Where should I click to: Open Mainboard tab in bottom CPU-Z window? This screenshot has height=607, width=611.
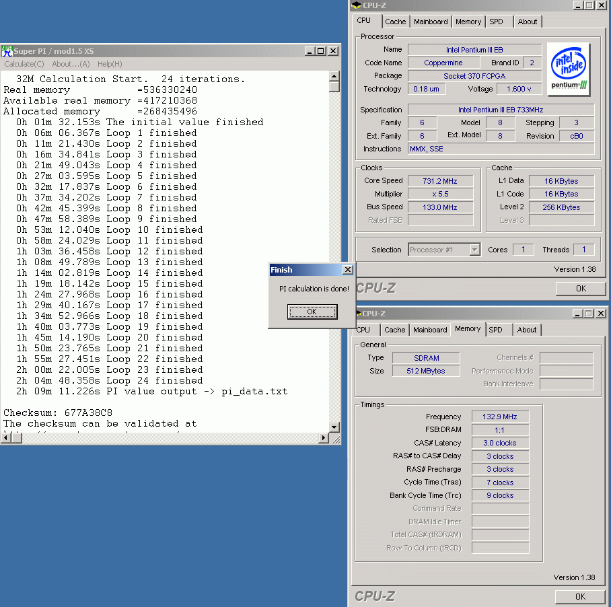(430, 330)
